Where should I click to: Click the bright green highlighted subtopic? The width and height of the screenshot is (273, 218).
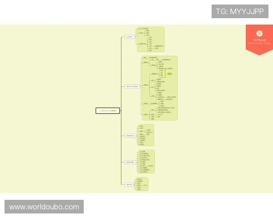(169, 74)
